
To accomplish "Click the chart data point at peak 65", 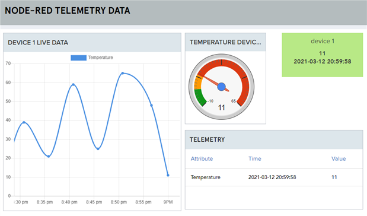I will click(x=123, y=74).
